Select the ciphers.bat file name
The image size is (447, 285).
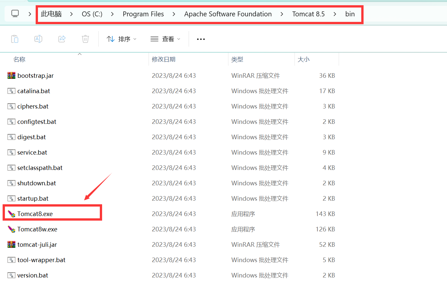[x=33, y=106]
